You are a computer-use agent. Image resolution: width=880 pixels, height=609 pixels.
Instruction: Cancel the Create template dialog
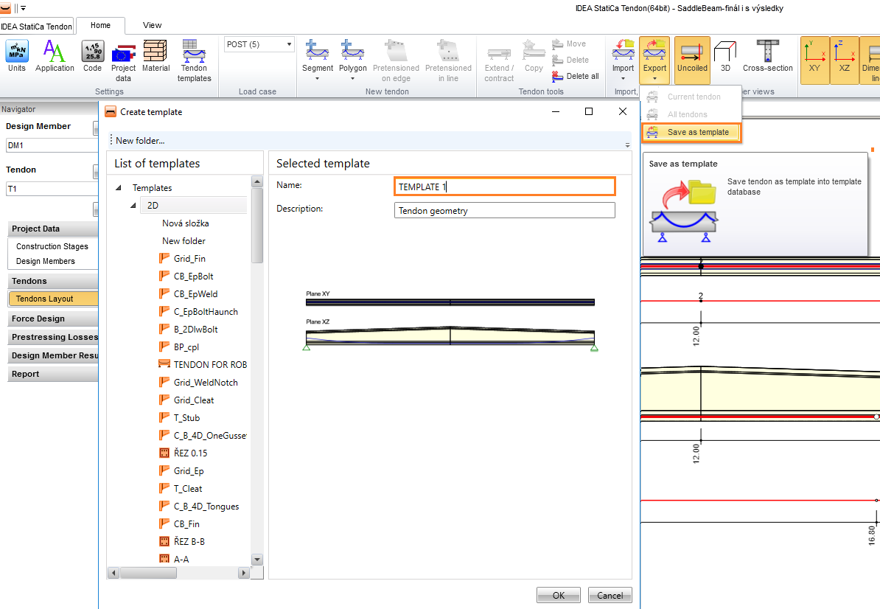tap(610, 595)
